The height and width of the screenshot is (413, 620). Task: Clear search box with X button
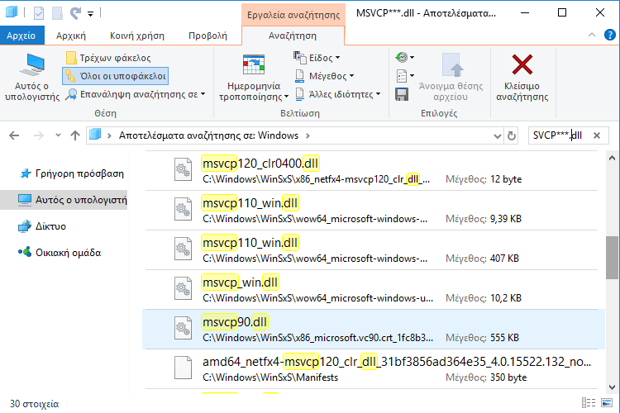pyautogui.click(x=597, y=135)
